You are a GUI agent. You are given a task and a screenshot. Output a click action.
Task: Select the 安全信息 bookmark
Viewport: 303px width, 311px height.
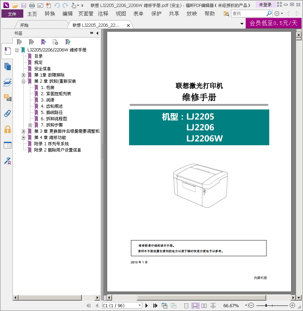pyautogui.click(x=42, y=68)
